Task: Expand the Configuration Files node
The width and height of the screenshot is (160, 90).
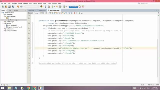Action: (x=3, y=30)
